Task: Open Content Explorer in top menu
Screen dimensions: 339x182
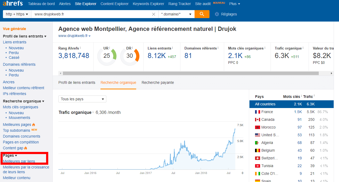Action: click(115, 4)
